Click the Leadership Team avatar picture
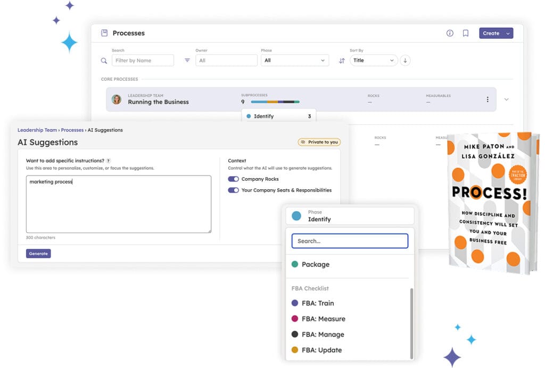Viewport: 545px width, 368px height. click(116, 99)
